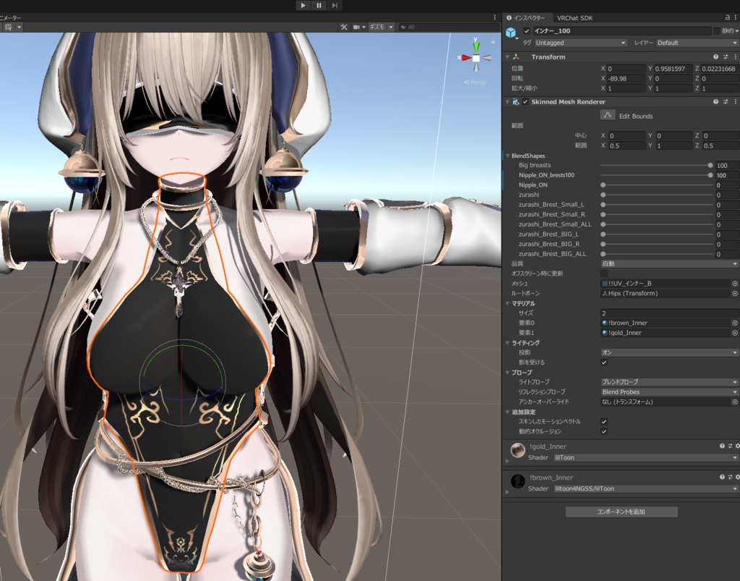This screenshot has height=581, width=740.
Task: Toggle the 静的 static checkbox
Action: (717, 30)
